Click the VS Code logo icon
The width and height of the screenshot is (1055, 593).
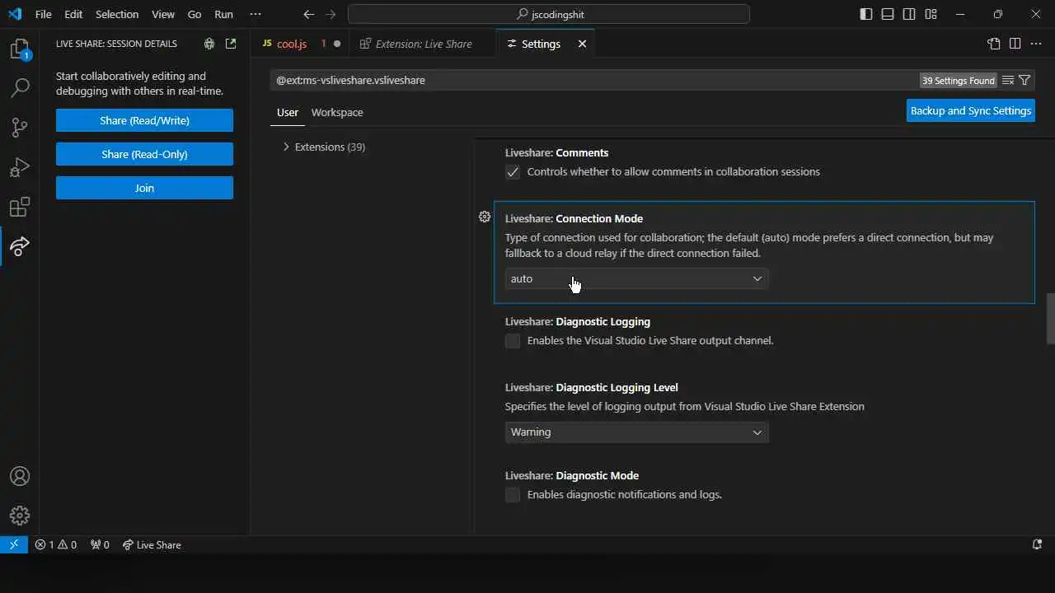pos(15,14)
